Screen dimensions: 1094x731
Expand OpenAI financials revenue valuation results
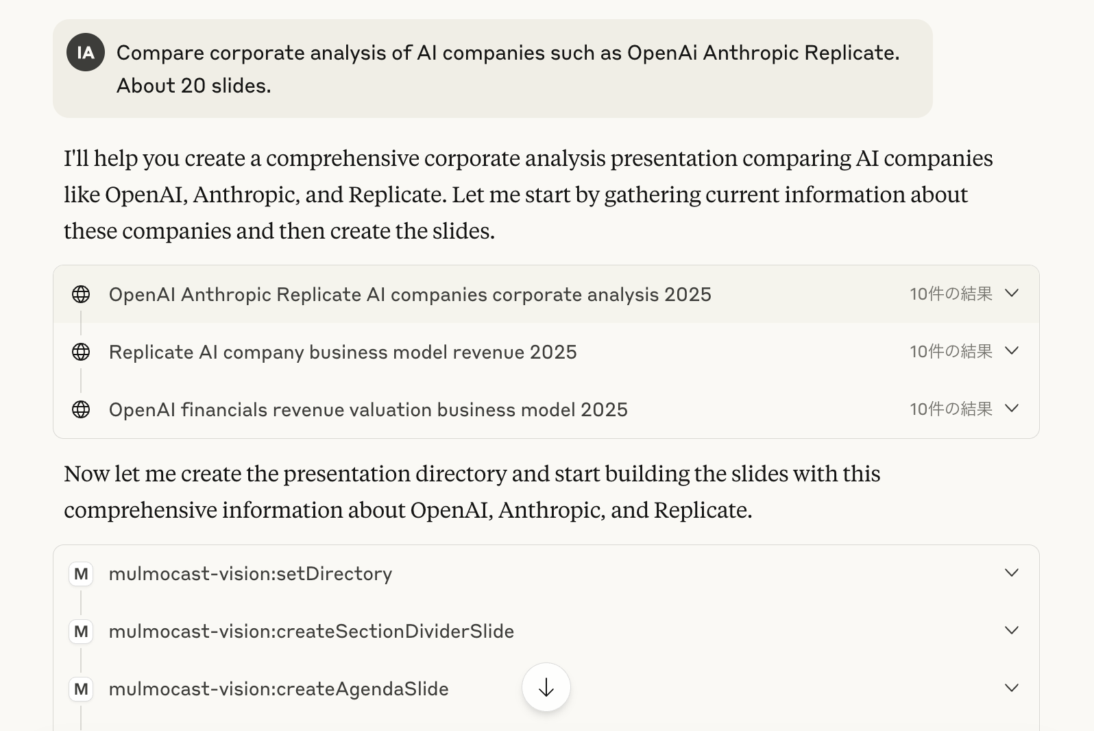click(x=1011, y=409)
